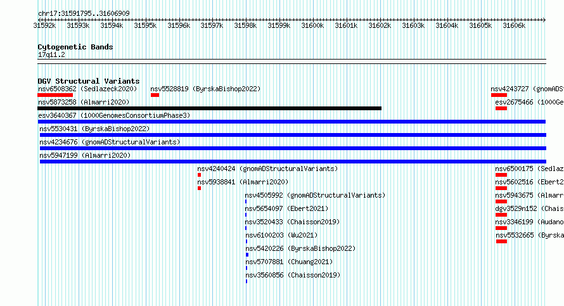Click the black bar of nsv5873258
This screenshot has width=564, height=306.
point(209,108)
